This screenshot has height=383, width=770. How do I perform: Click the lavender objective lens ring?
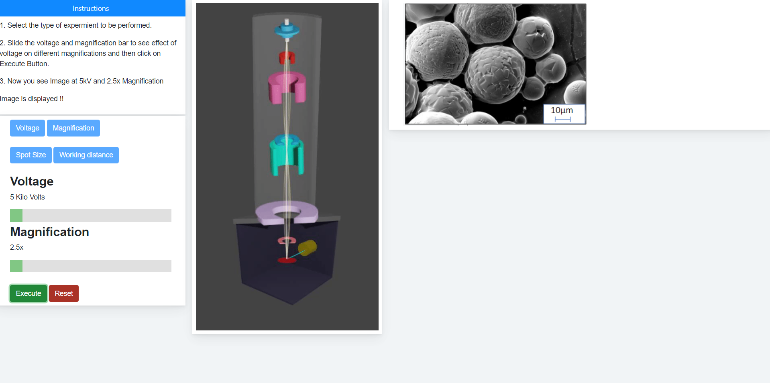[287, 213]
